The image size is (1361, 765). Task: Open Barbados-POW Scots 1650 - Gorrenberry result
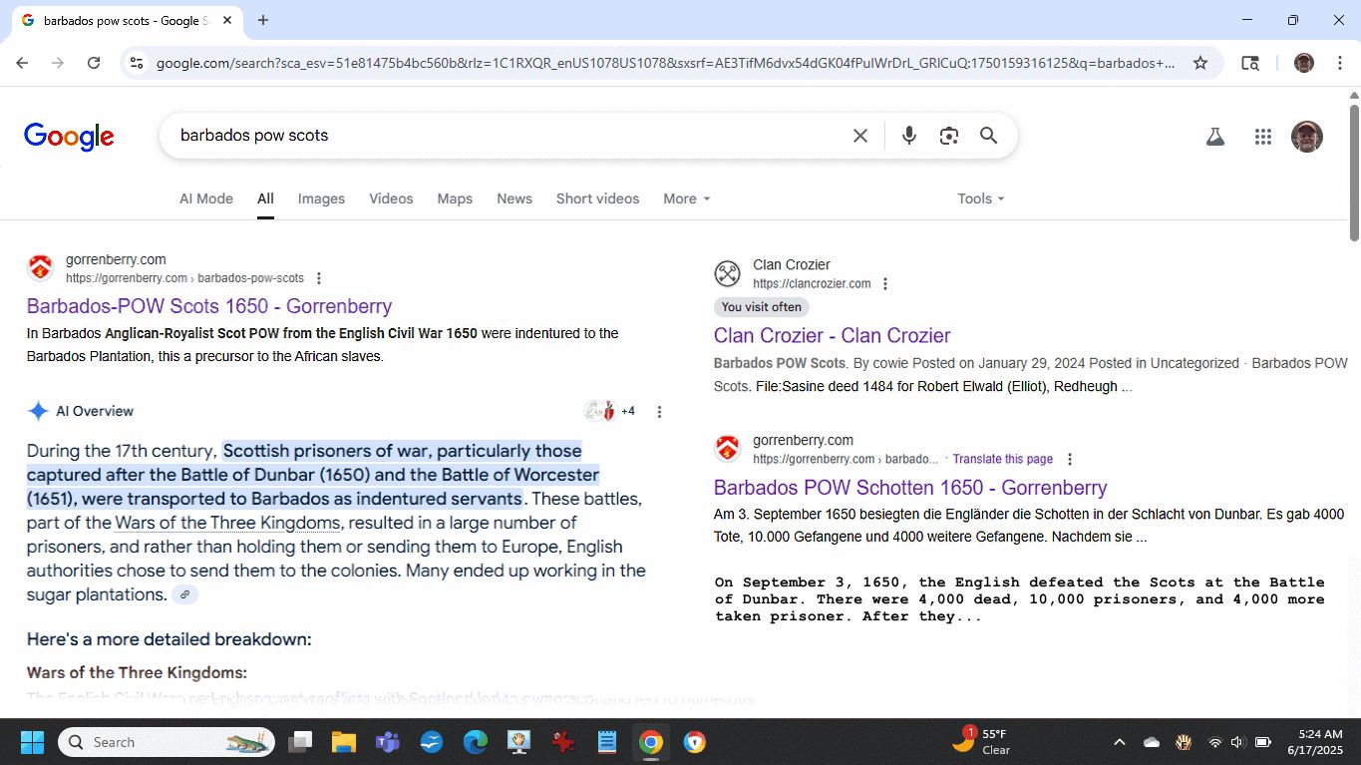click(208, 306)
